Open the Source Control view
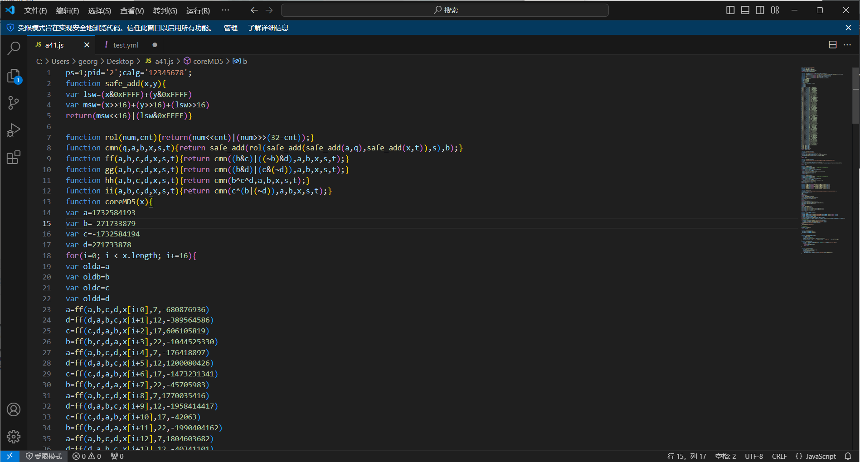The image size is (860, 462). point(14,103)
